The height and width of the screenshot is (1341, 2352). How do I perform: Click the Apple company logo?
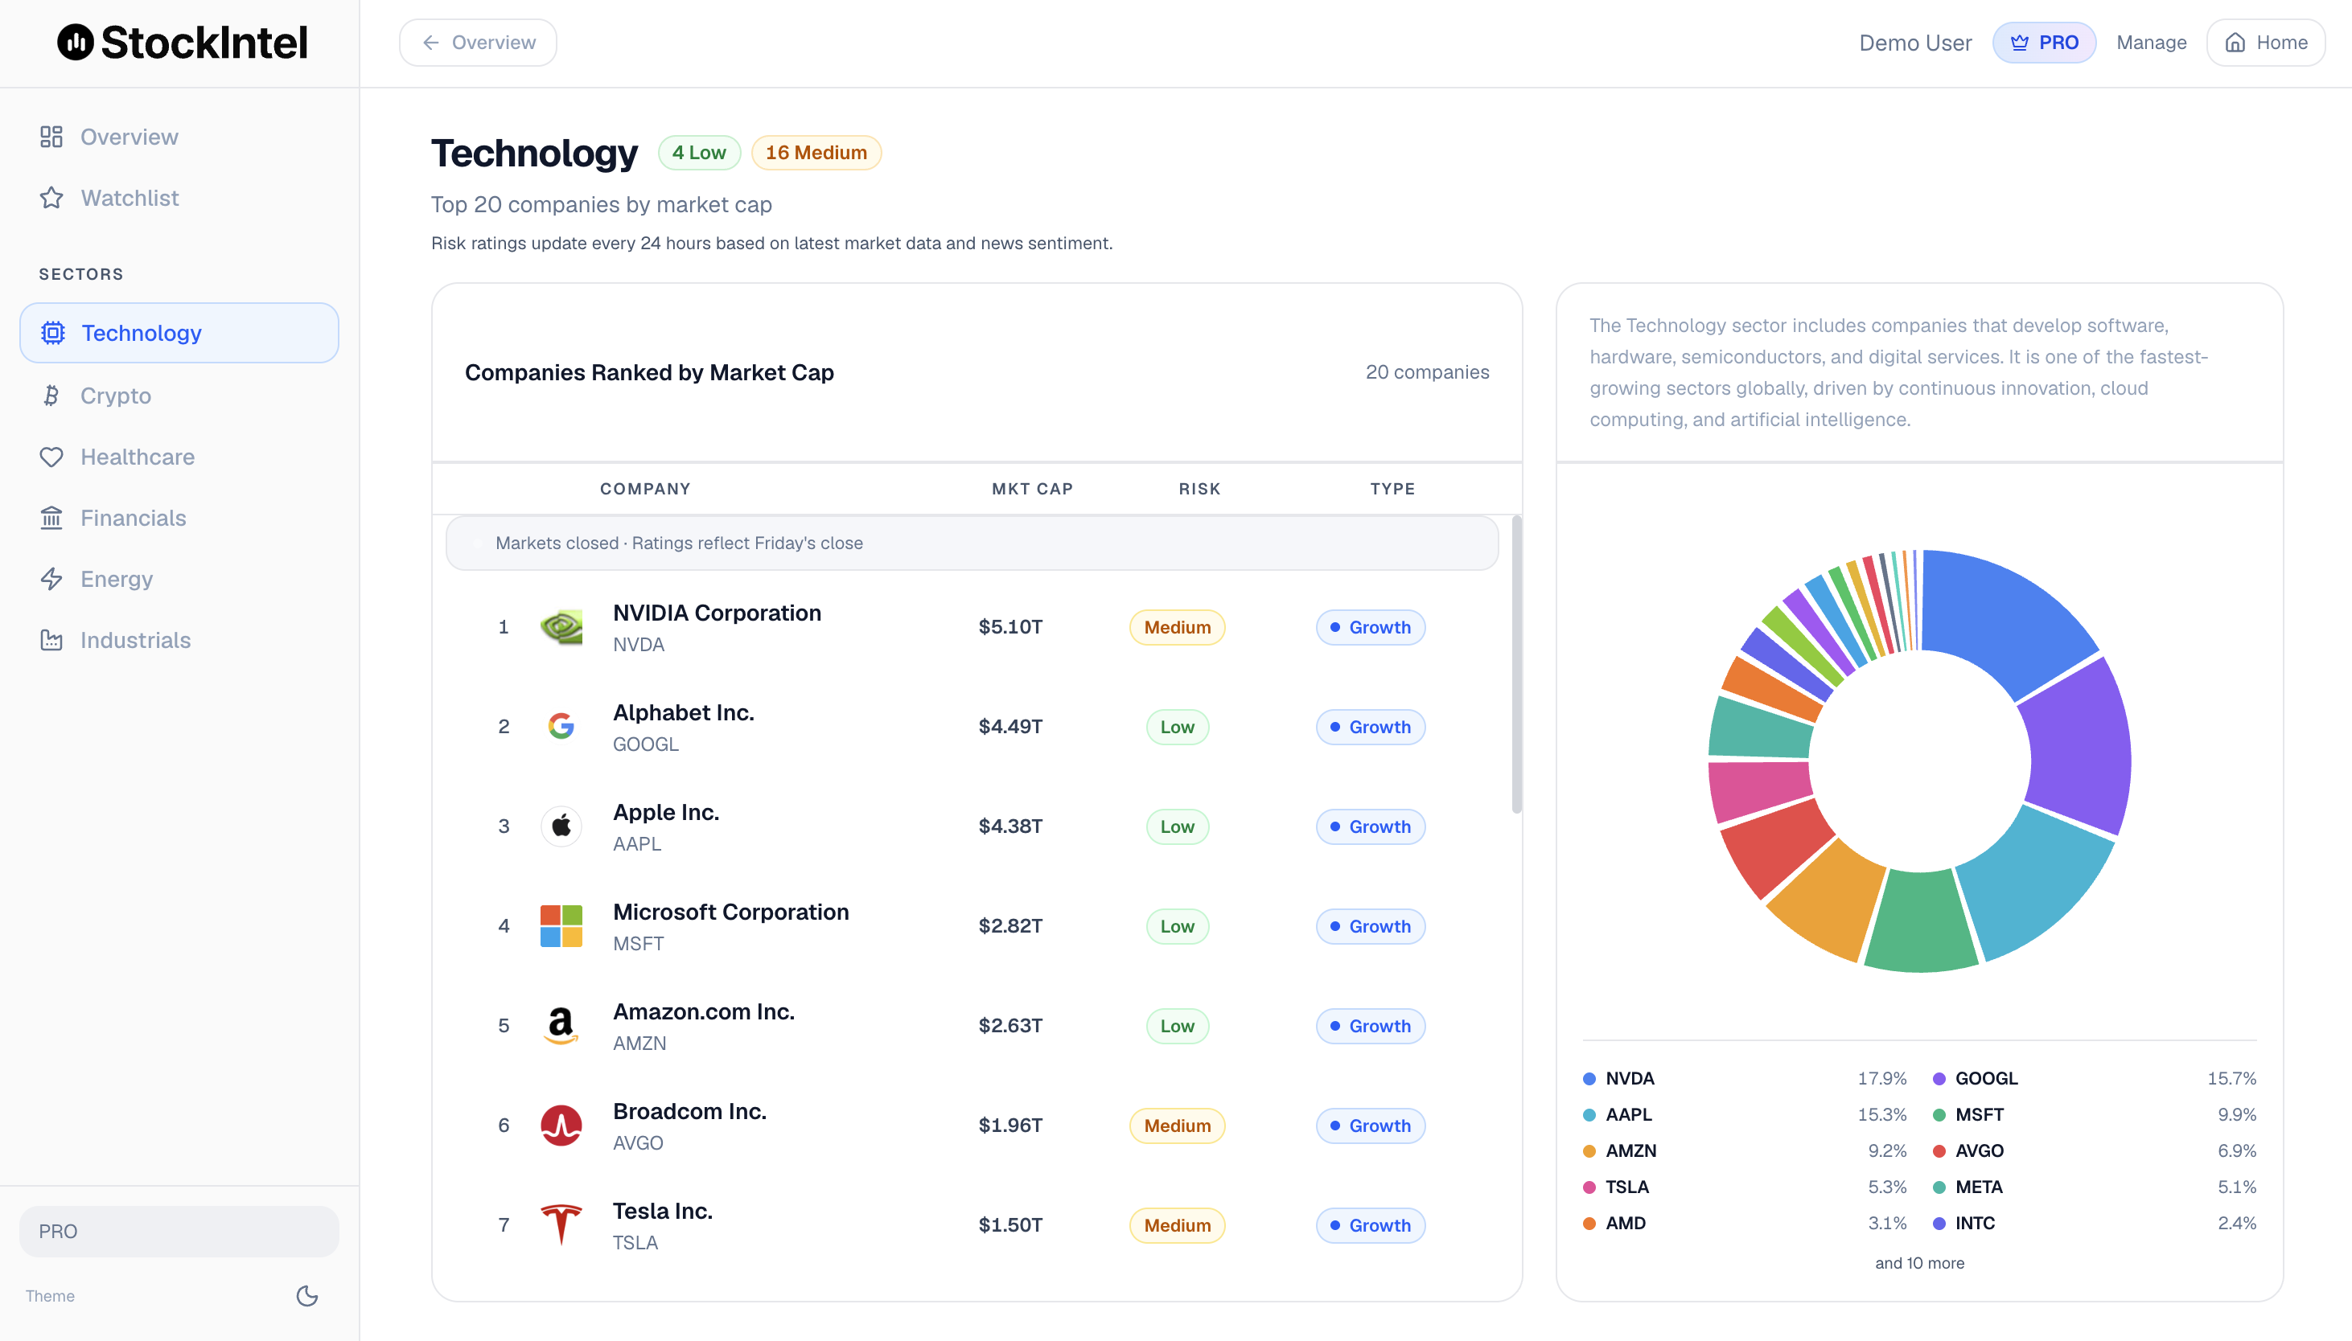[x=561, y=826]
